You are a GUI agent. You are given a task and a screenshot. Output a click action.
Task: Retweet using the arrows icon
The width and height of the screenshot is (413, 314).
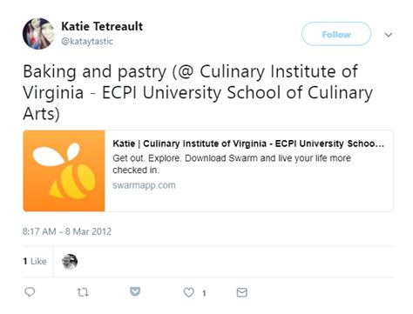click(83, 292)
